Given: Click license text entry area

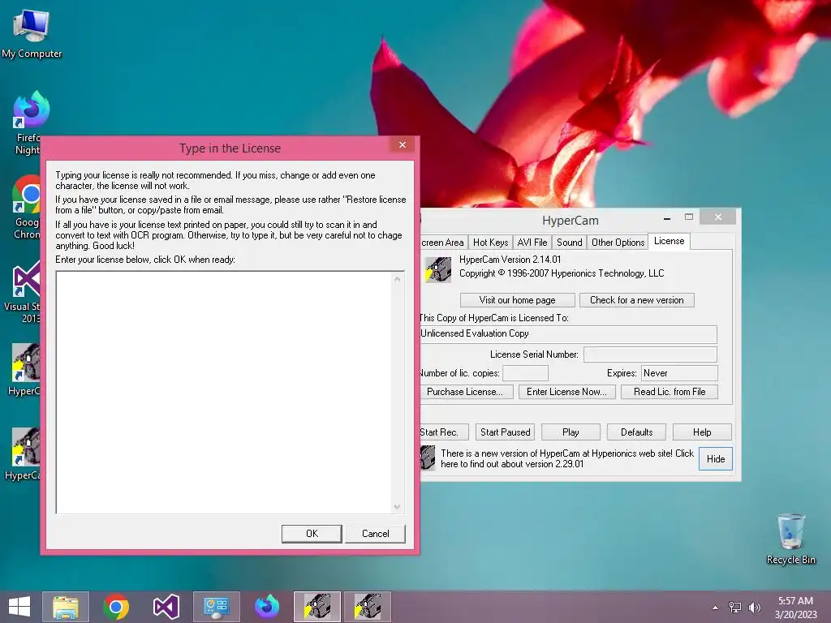Looking at the screenshot, I should pos(223,392).
